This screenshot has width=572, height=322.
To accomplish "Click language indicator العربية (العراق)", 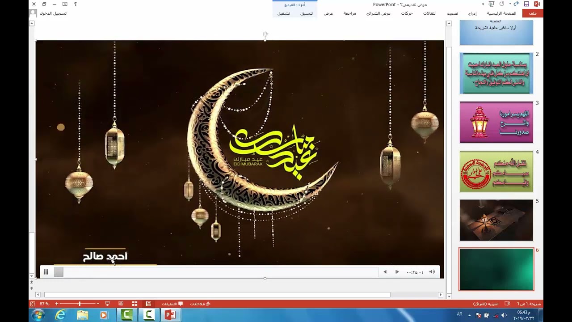I will 486,304.
